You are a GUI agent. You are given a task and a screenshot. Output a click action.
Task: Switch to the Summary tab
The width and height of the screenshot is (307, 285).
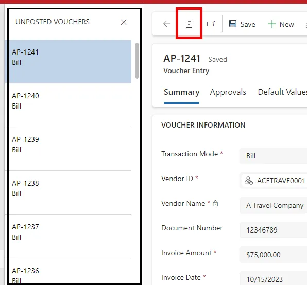click(181, 92)
